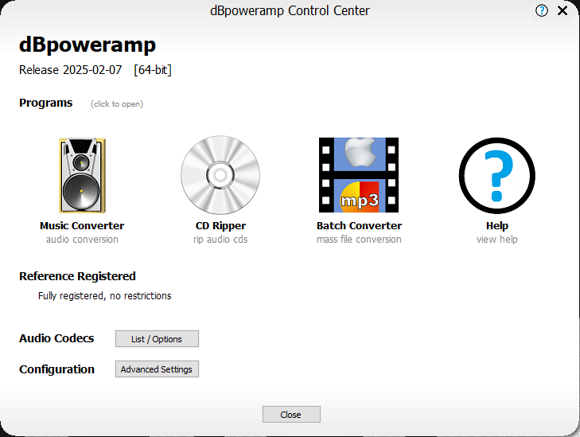Viewport: 580px width, 437px height.
Task: Click the 'Programs' heading
Action: [x=46, y=103]
